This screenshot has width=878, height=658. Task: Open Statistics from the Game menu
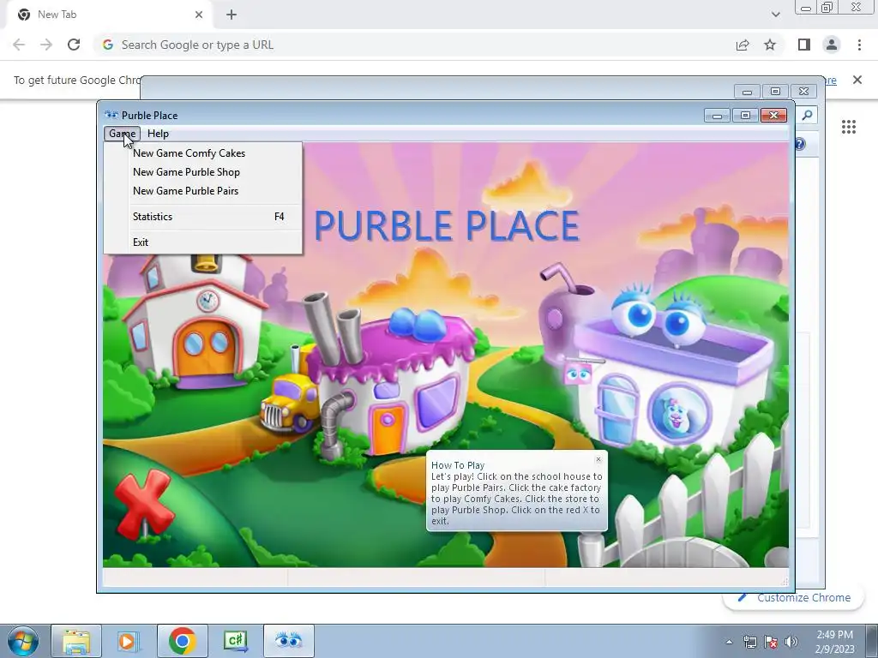(202, 217)
